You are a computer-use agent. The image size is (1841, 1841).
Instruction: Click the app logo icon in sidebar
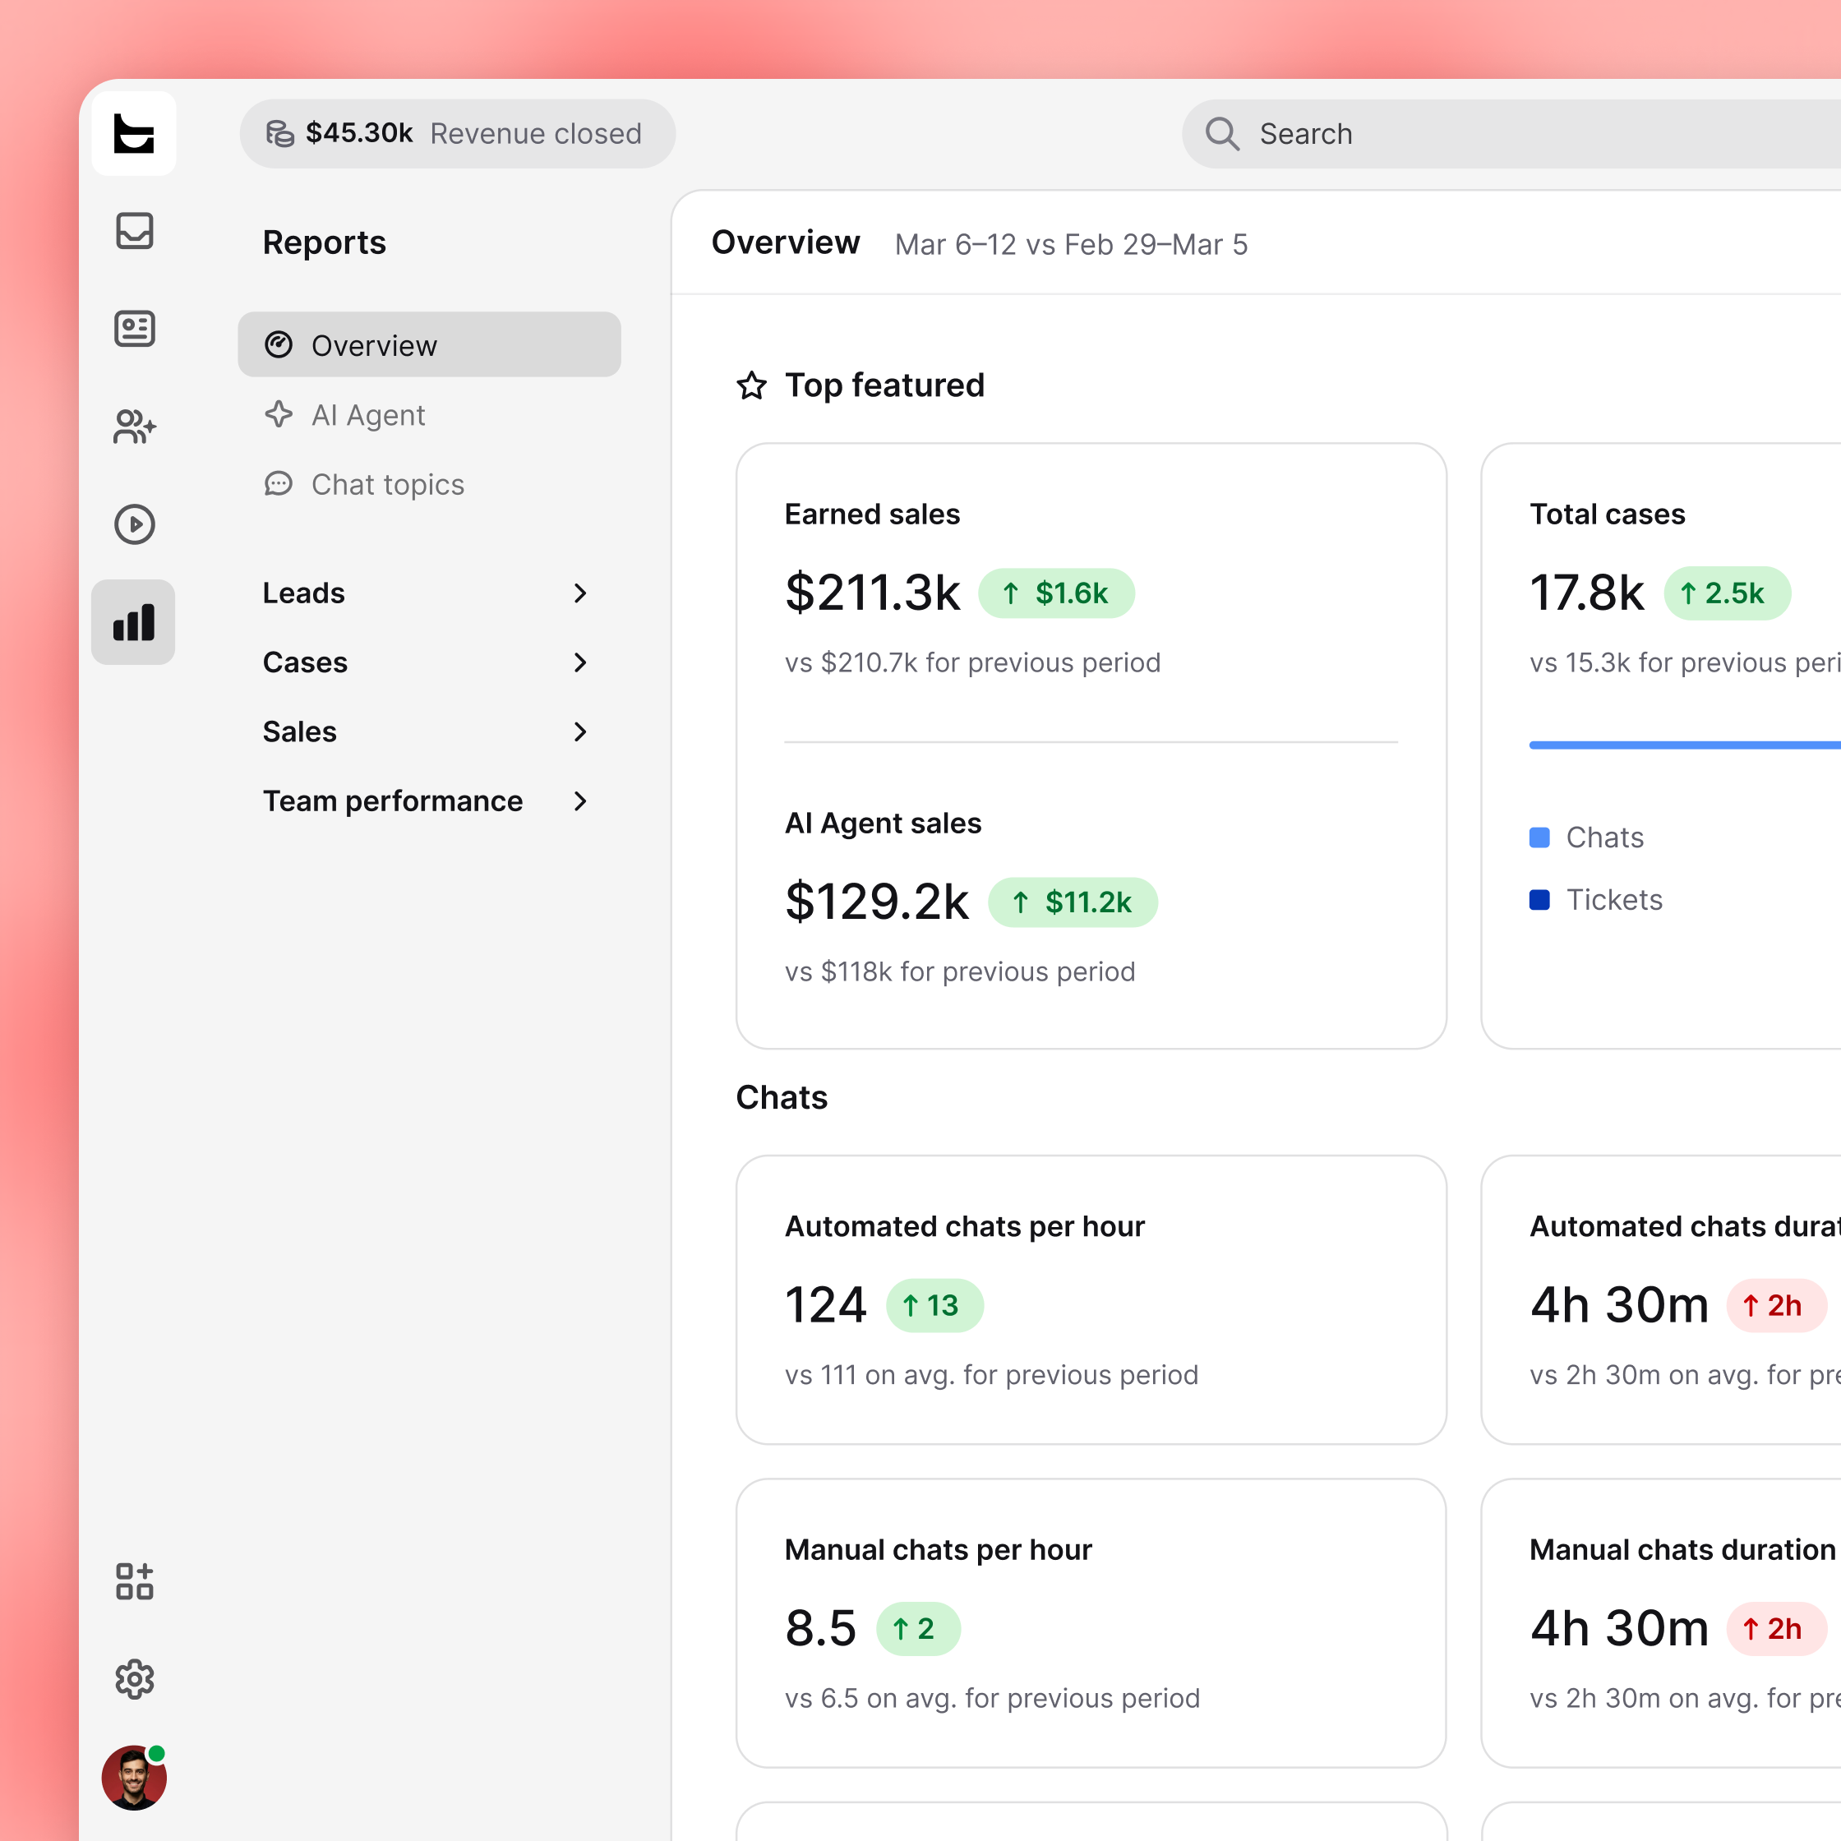133,133
